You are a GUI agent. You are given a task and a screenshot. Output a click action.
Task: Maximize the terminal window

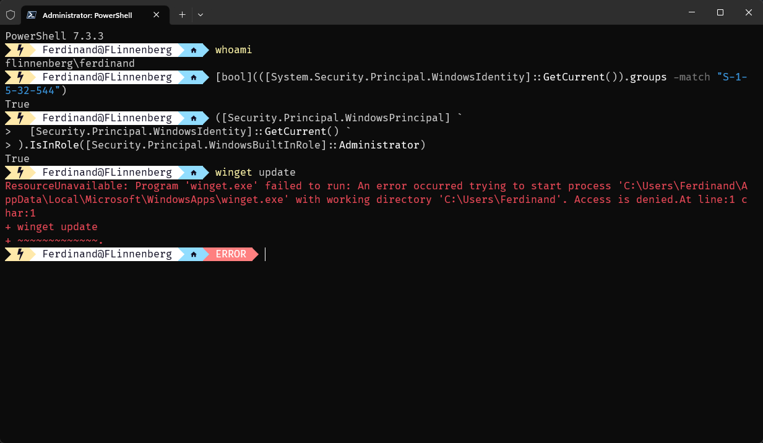point(720,12)
